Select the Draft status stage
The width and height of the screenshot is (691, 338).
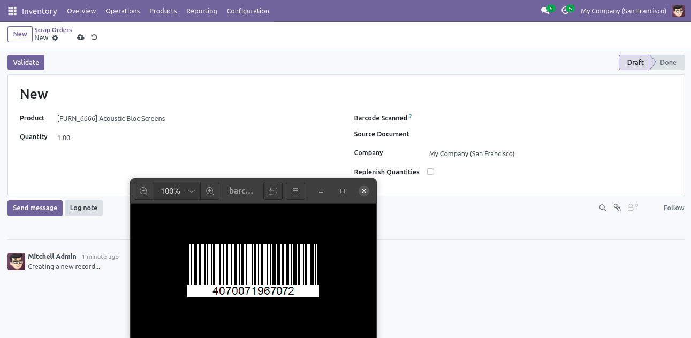click(635, 62)
